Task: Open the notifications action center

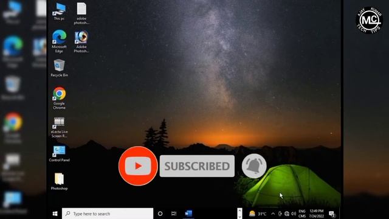Action: coord(332,214)
